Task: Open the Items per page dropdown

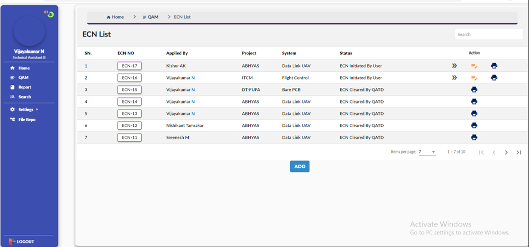Action: pyautogui.click(x=427, y=152)
